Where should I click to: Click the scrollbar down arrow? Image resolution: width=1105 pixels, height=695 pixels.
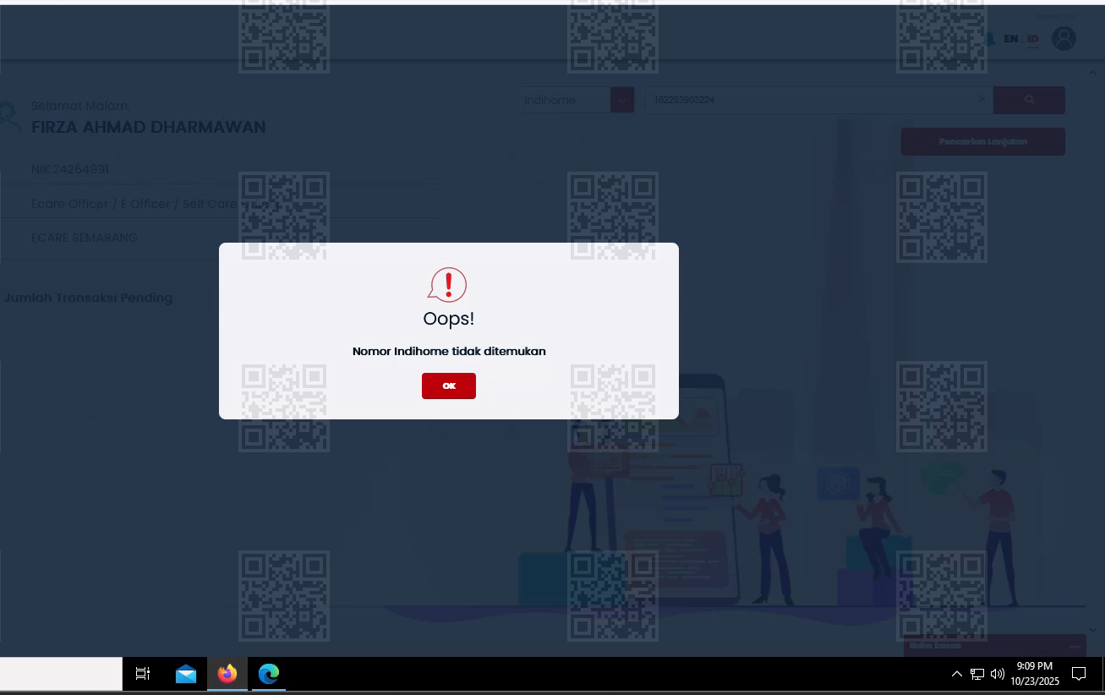(1093, 630)
